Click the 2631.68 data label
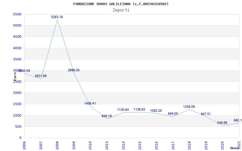 (41, 76)
